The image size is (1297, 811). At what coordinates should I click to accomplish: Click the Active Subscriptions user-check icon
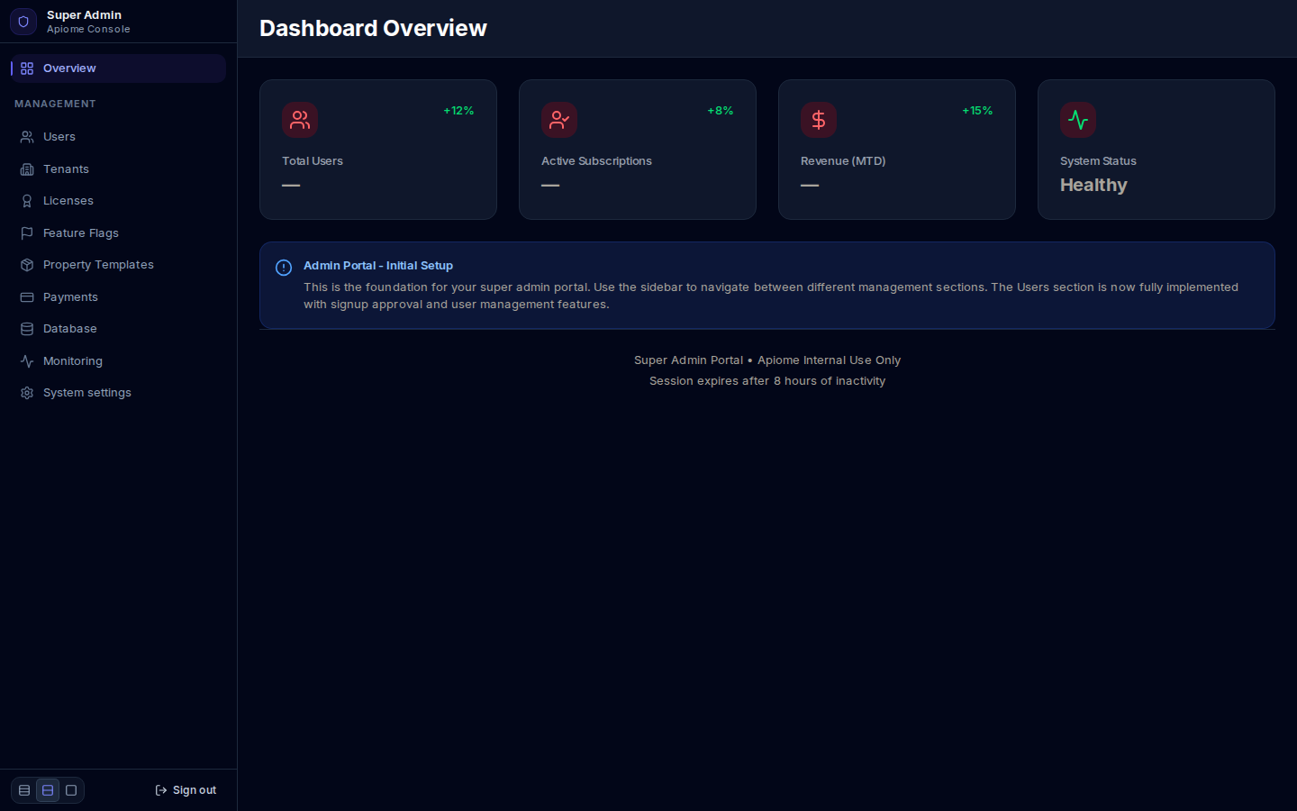pyautogui.click(x=559, y=120)
